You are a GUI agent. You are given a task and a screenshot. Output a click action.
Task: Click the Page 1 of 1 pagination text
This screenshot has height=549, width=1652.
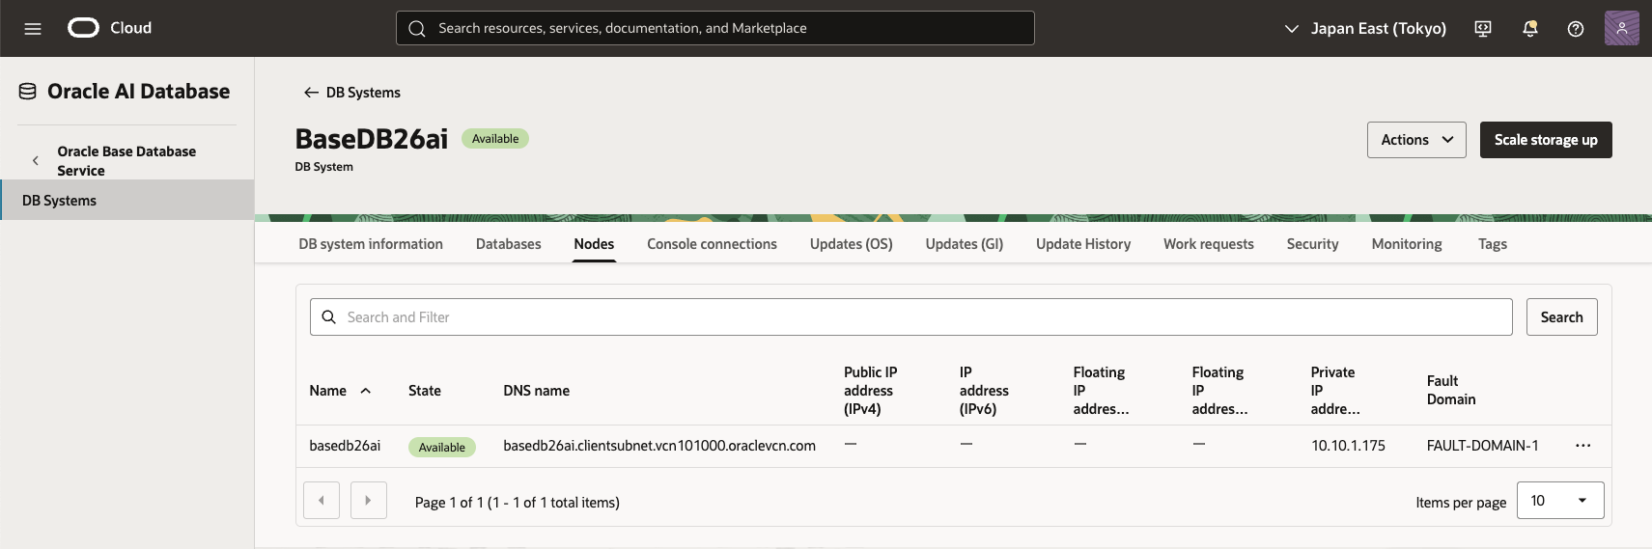518,503
